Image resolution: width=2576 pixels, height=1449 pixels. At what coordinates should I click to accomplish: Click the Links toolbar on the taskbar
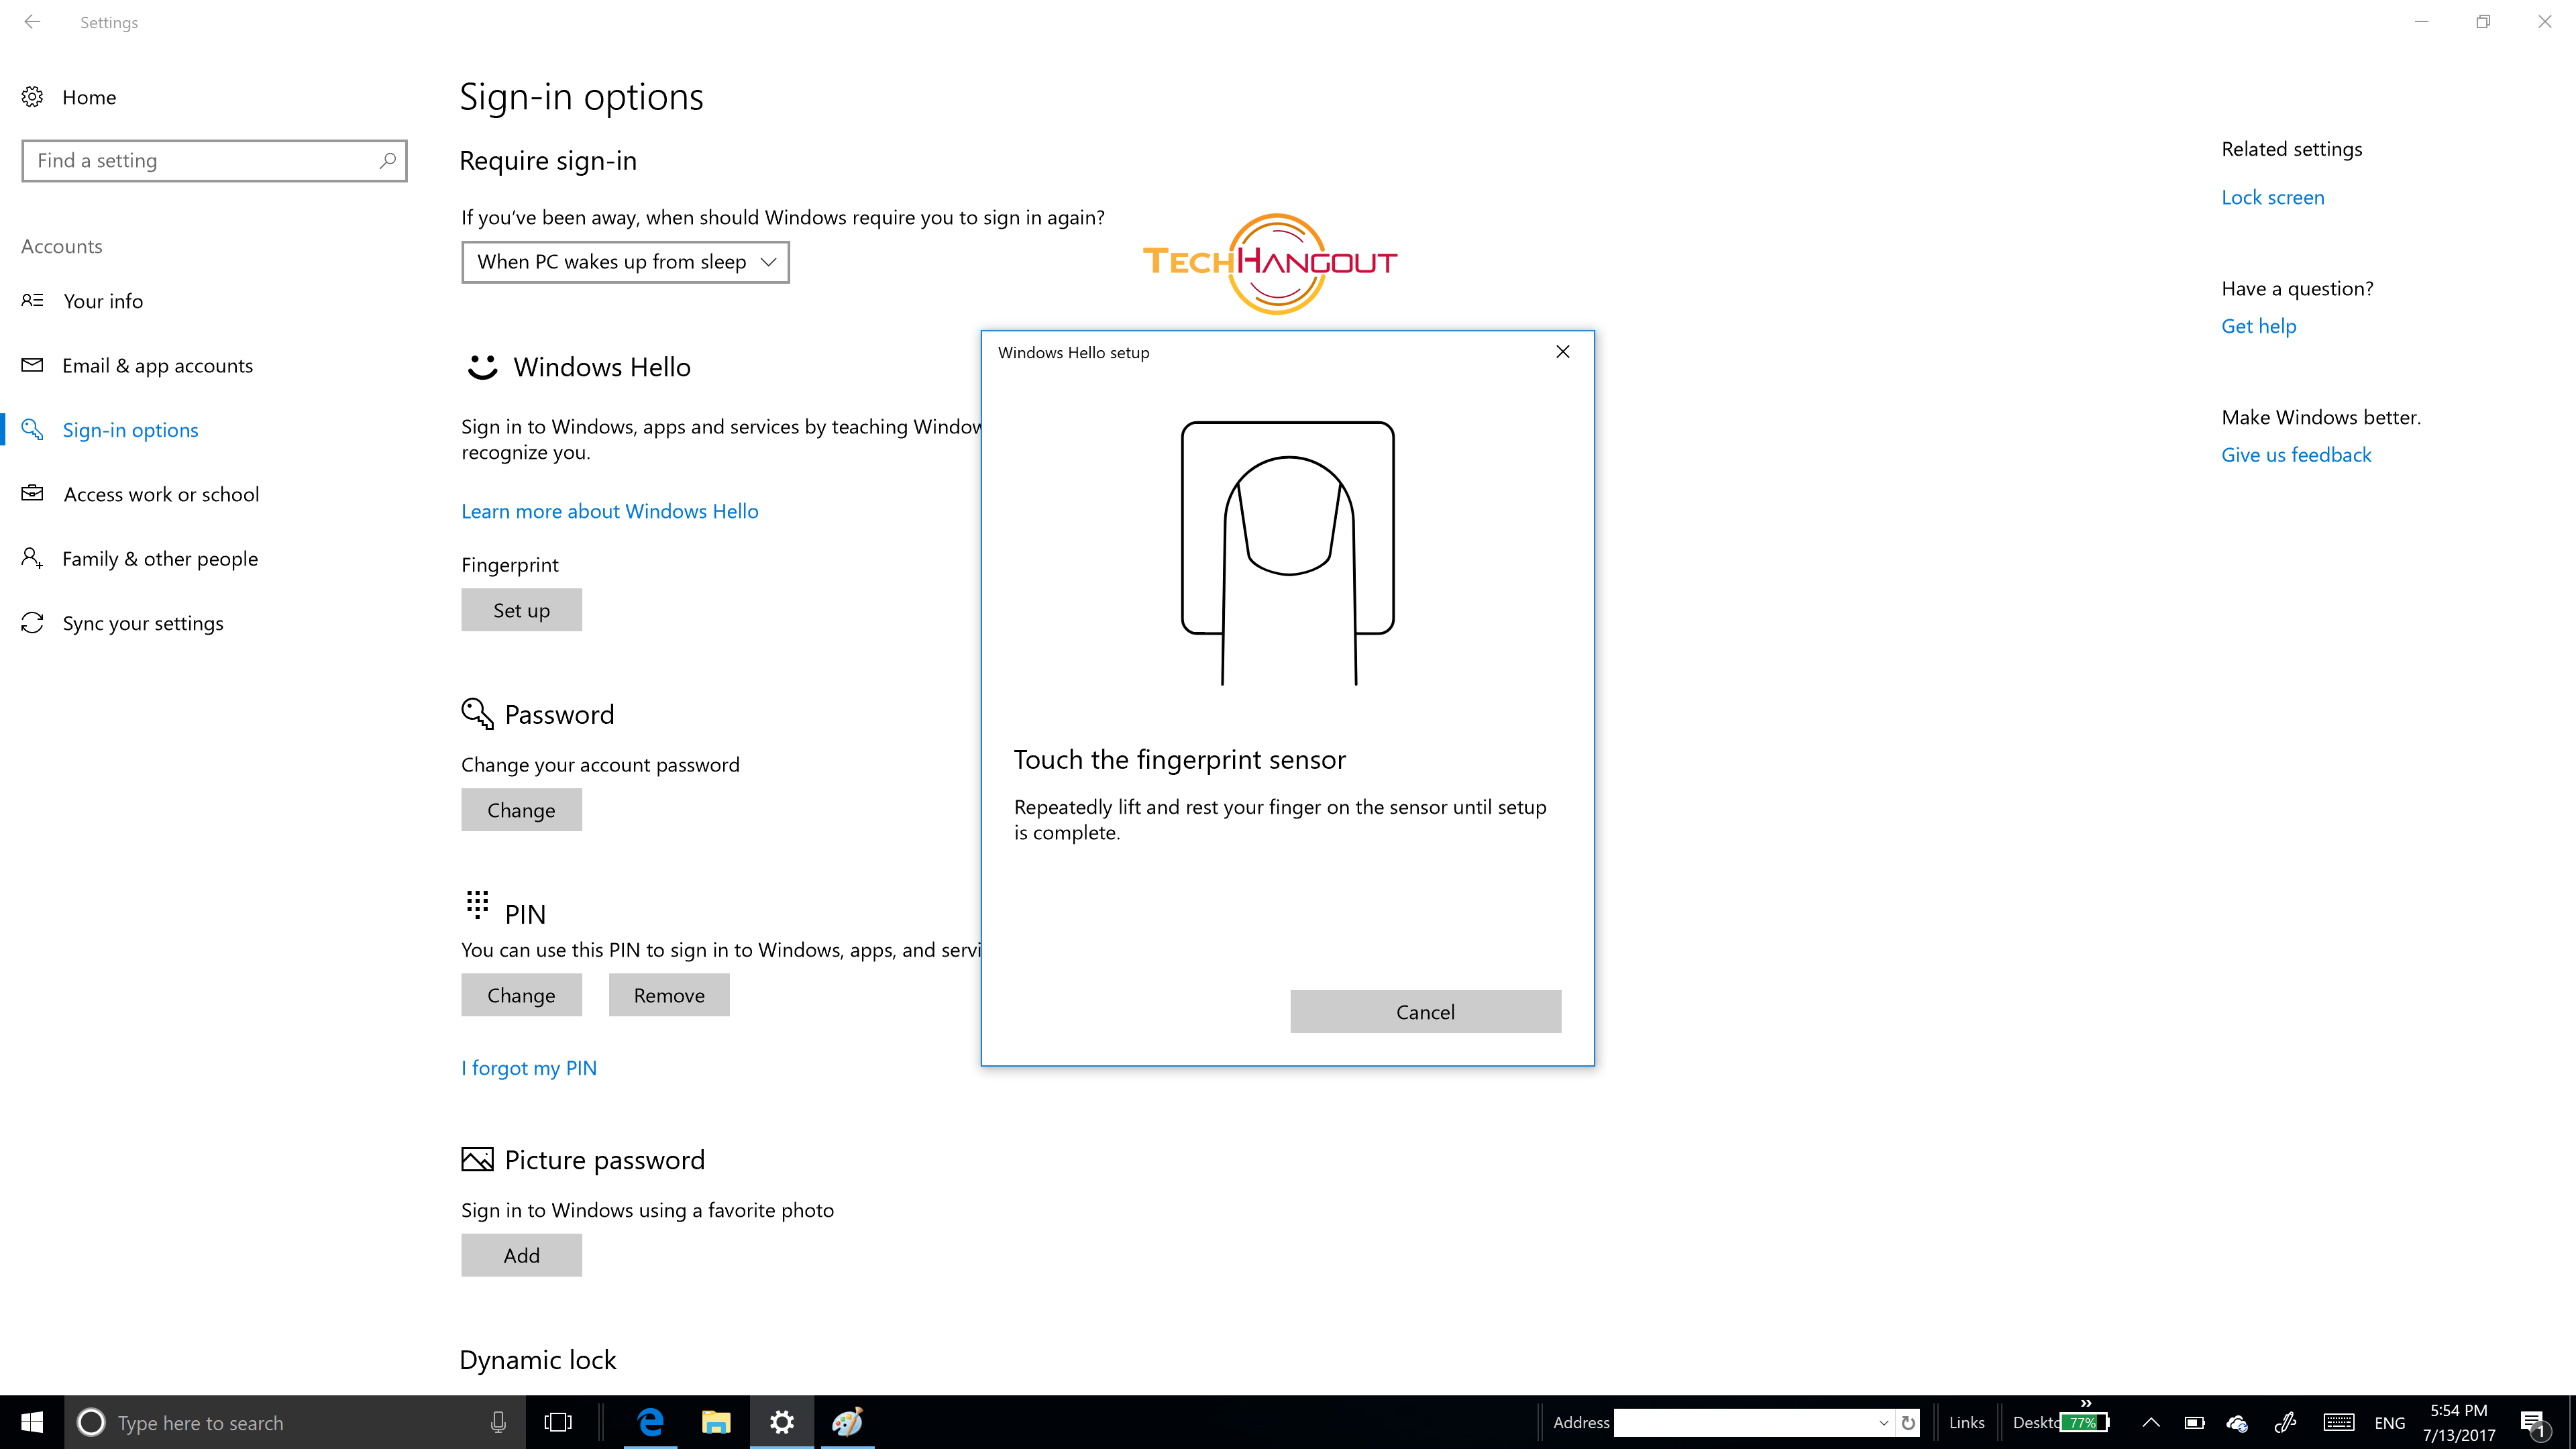tap(1966, 1422)
